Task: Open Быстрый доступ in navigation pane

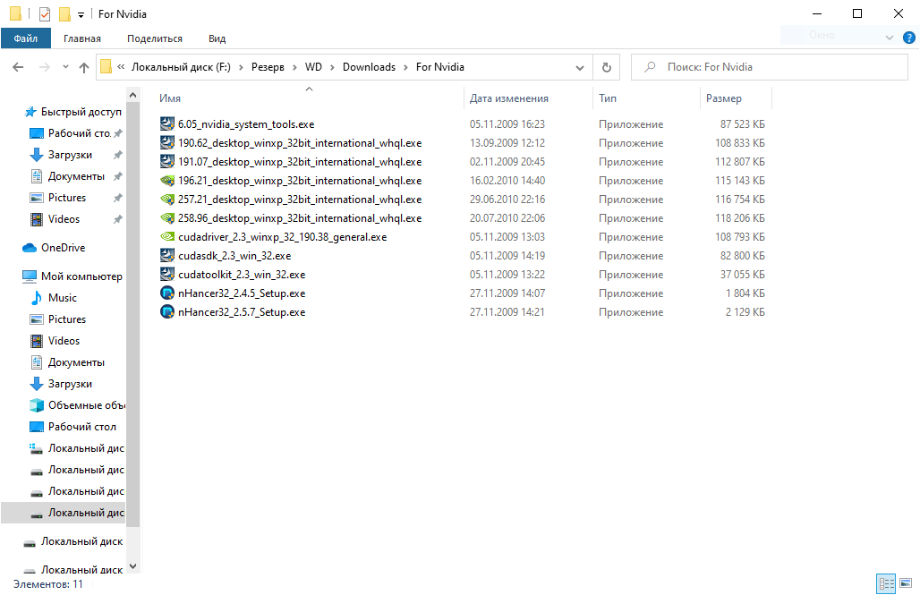Action: point(72,112)
